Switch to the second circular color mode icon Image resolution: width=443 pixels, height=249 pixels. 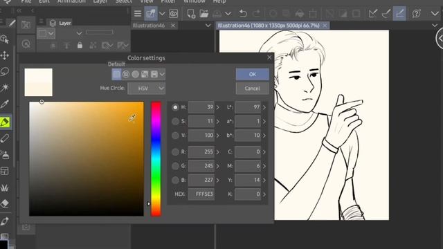click(126, 74)
